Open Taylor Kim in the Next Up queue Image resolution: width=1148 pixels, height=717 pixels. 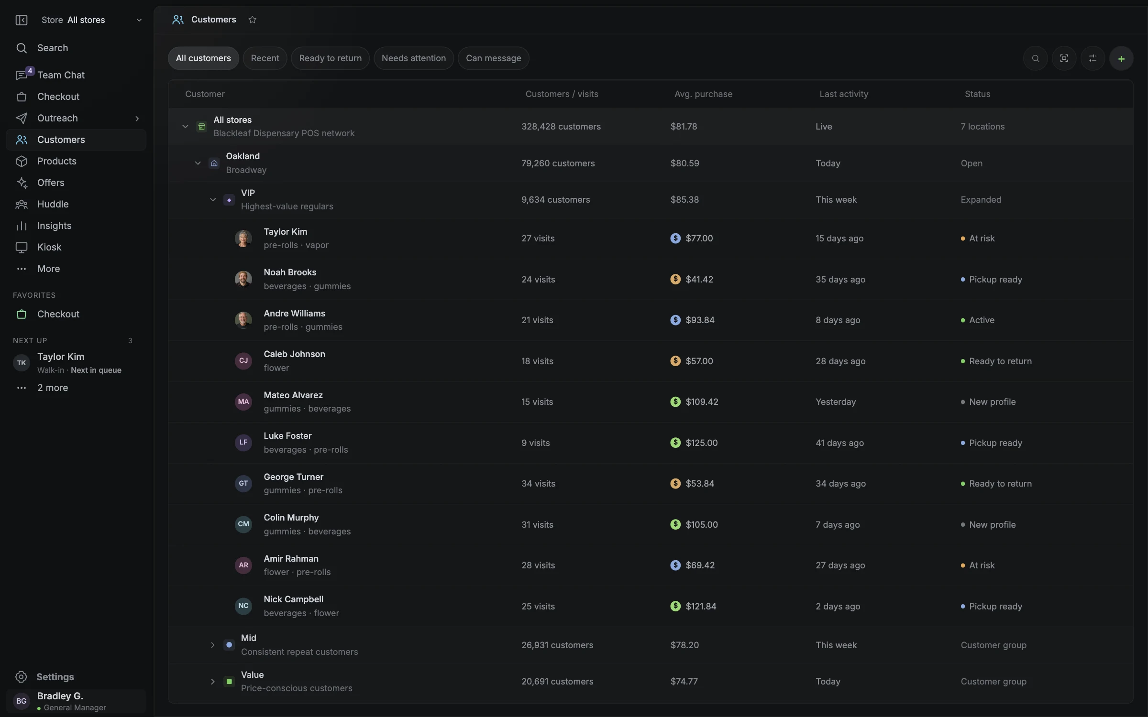(x=76, y=363)
